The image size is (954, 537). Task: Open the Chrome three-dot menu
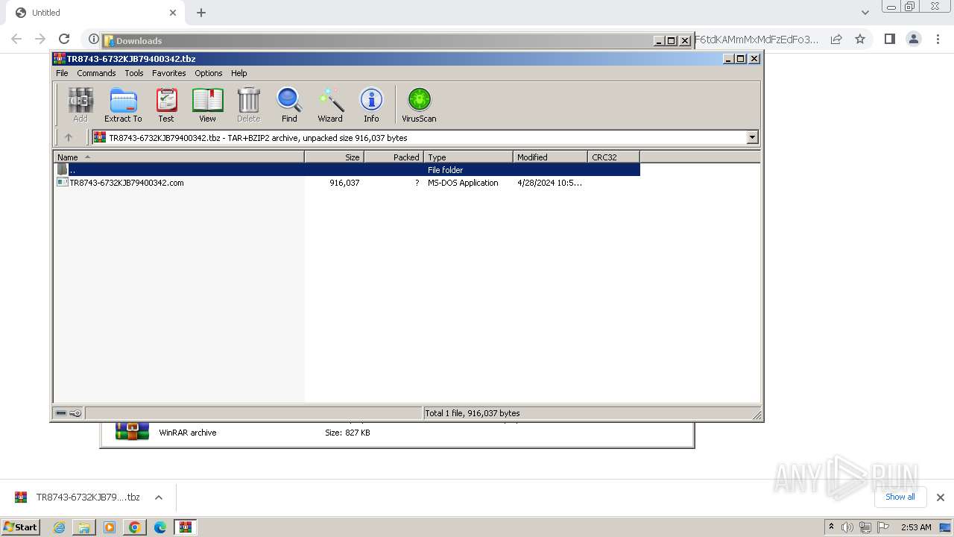click(938, 39)
